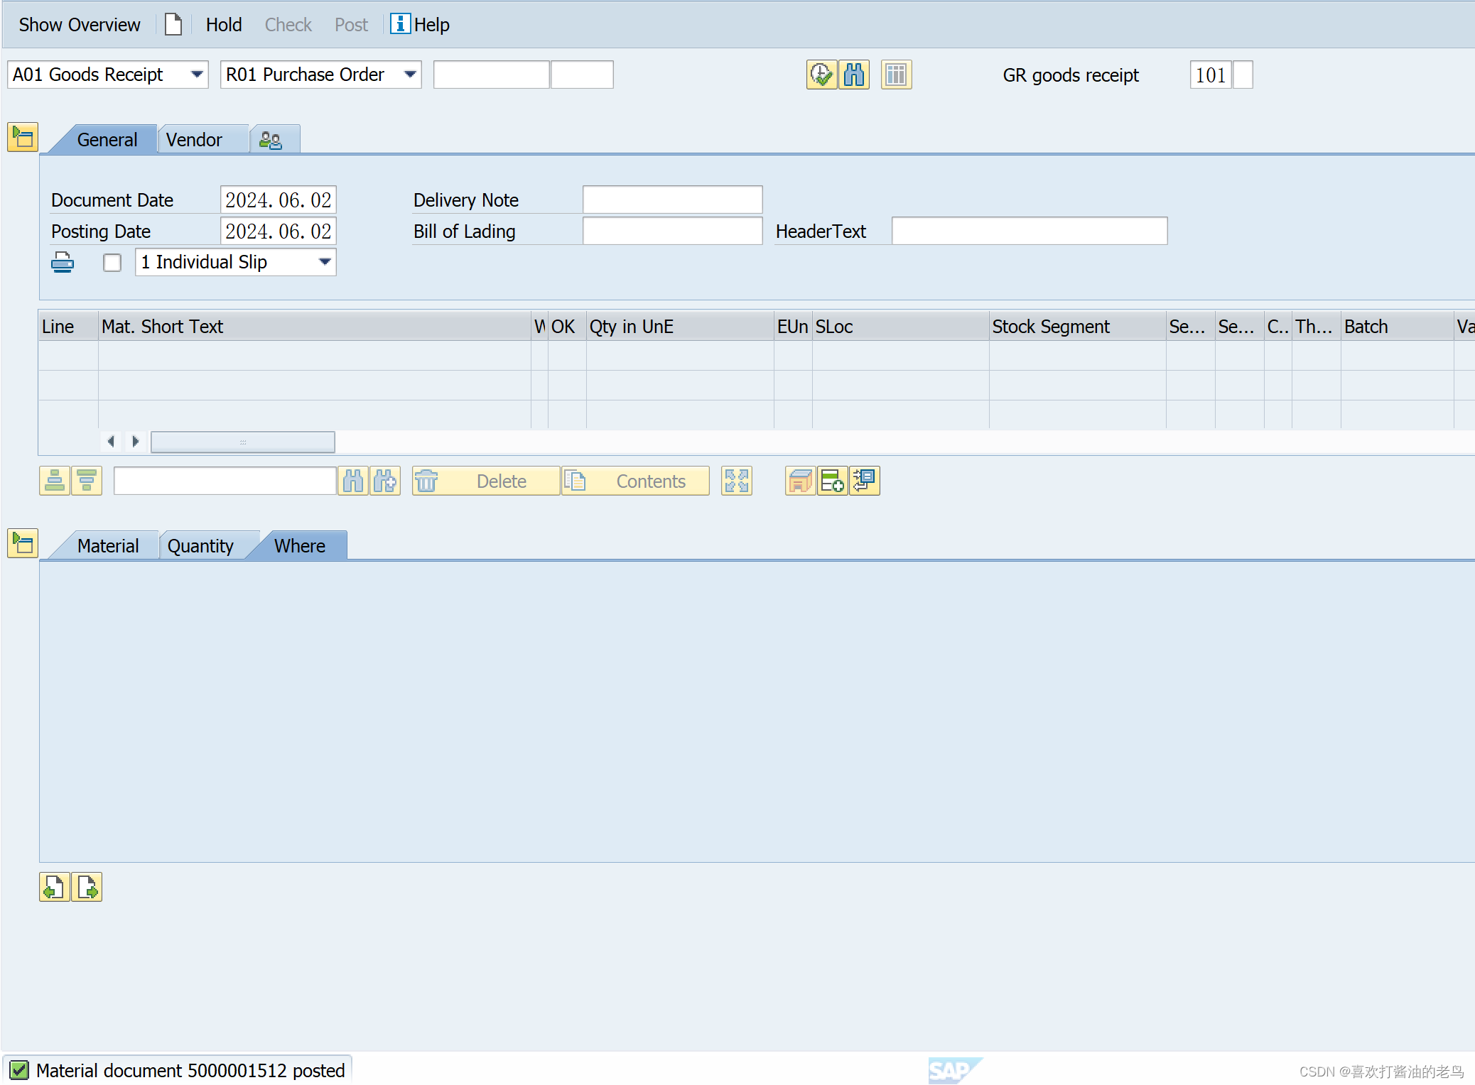Select the Where tab in item details
The image size is (1475, 1085).
(x=299, y=545)
